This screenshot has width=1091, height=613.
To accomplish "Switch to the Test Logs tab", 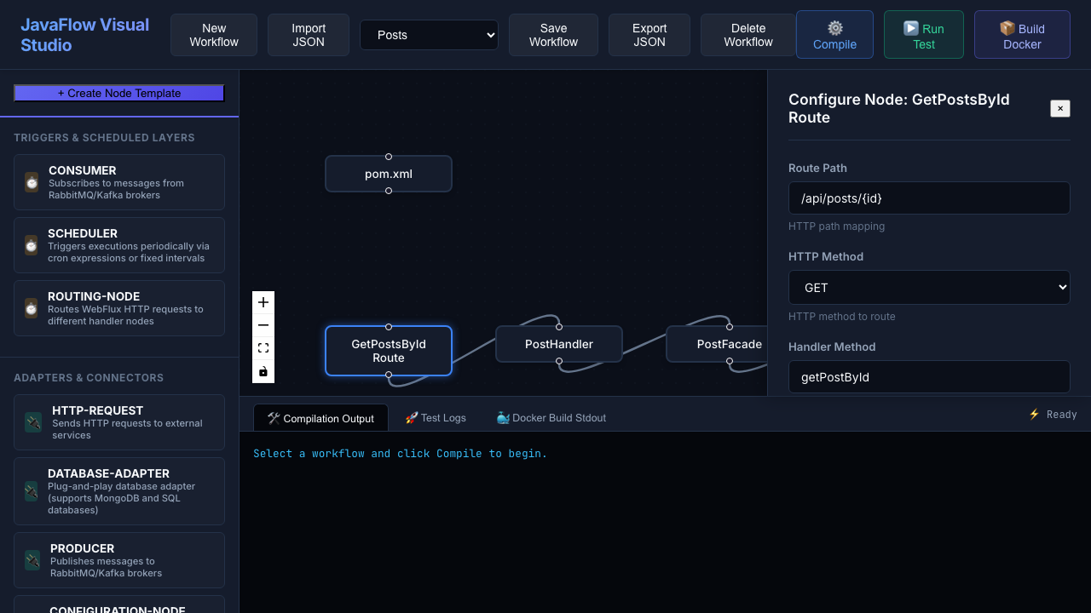I will point(436,418).
